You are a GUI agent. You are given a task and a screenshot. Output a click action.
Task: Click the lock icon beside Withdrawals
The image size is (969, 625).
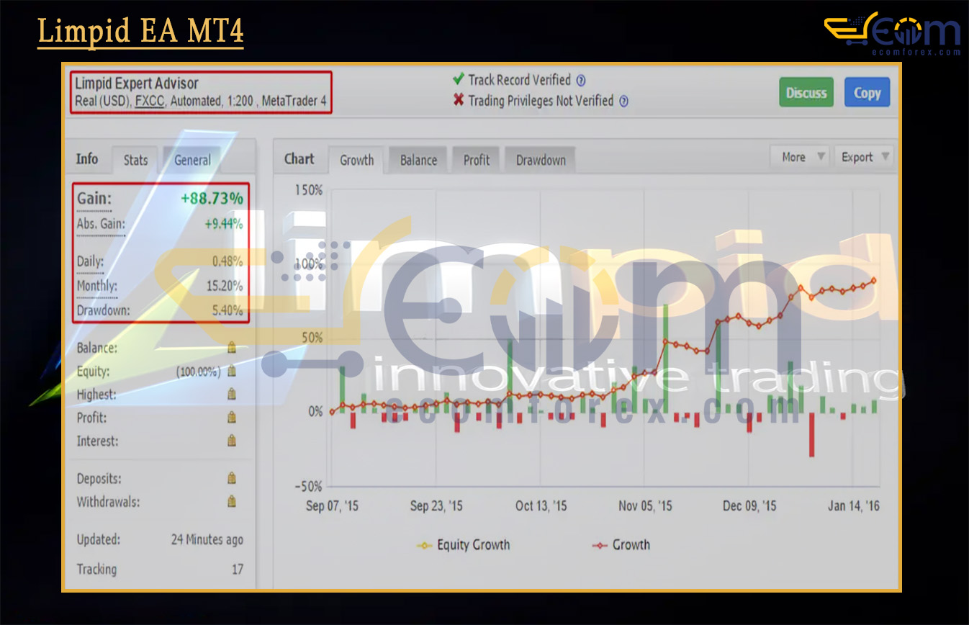[x=232, y=501]
